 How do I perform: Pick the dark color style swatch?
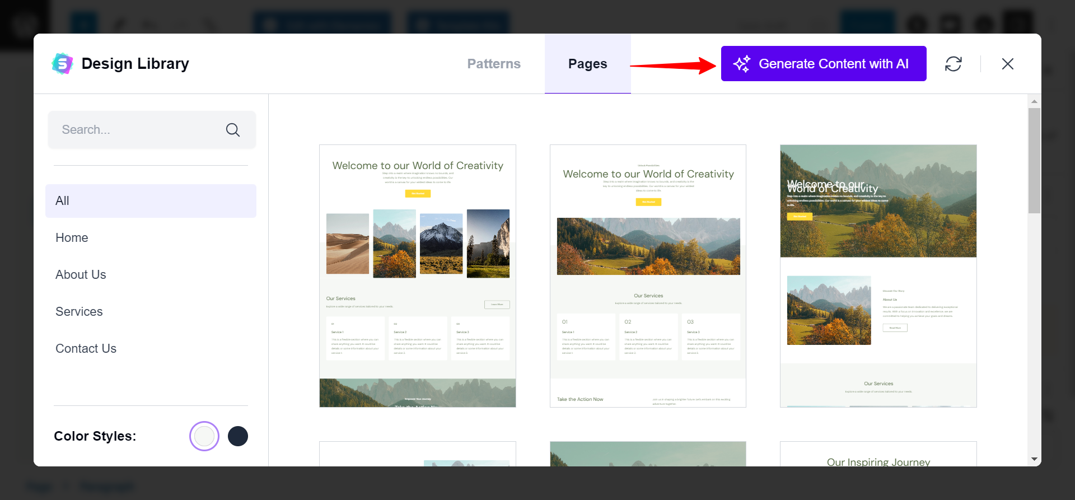(x=238, y=436)
